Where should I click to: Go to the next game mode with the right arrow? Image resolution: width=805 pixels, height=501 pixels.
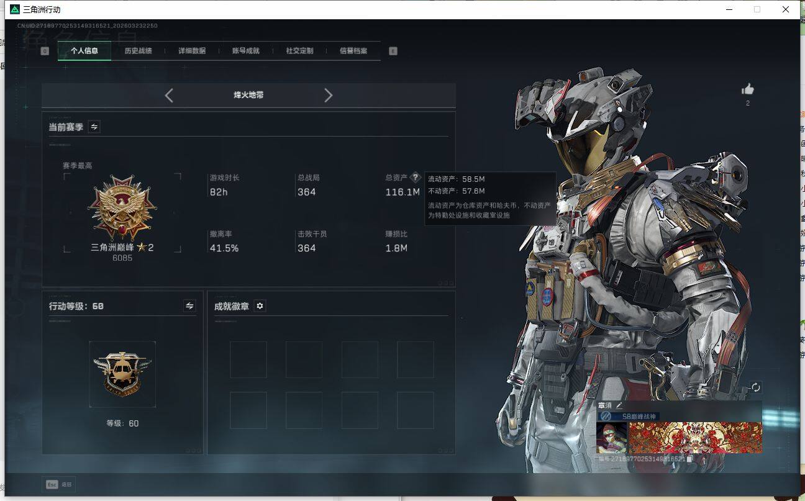[329, 95]
